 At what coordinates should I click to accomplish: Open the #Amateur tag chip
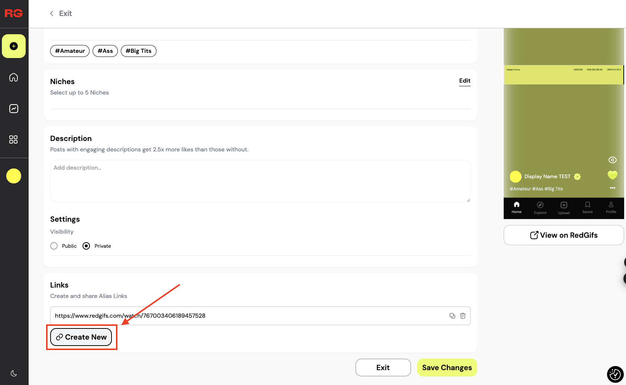coord(70,51)
